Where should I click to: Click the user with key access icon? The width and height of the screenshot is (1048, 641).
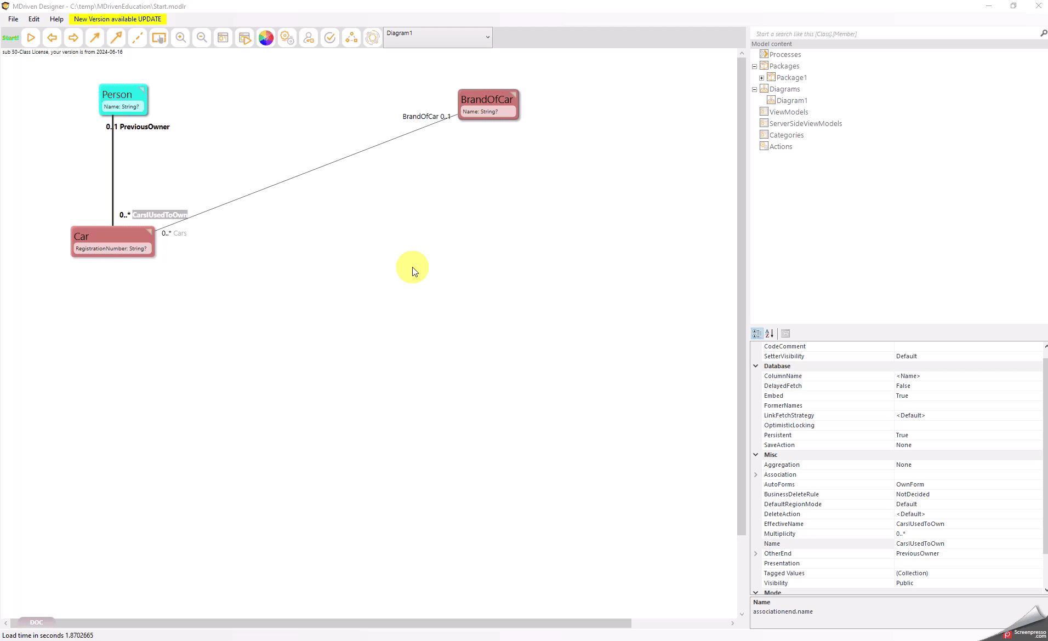309,38
